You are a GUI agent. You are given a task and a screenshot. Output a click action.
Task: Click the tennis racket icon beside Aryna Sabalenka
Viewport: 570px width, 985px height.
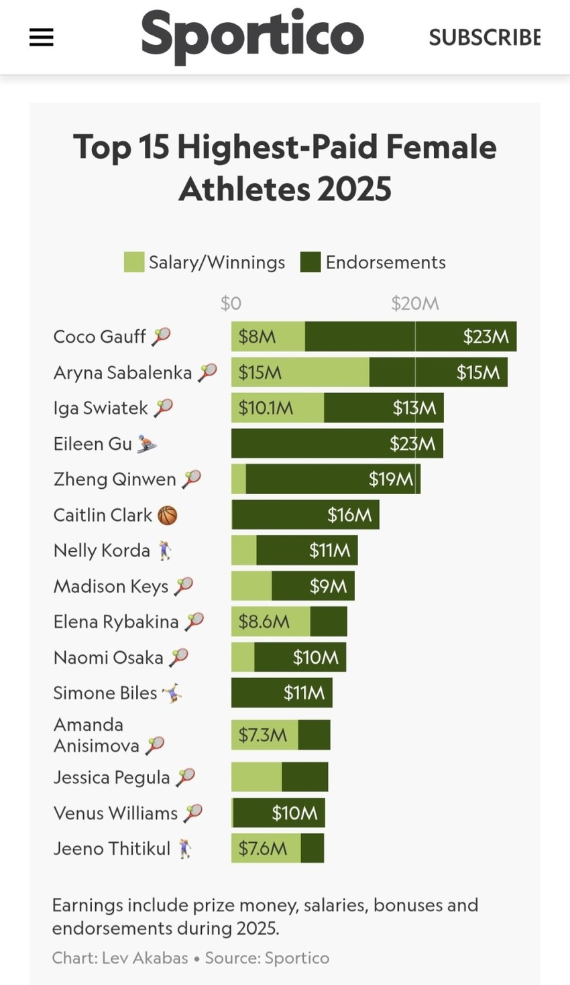207,373
